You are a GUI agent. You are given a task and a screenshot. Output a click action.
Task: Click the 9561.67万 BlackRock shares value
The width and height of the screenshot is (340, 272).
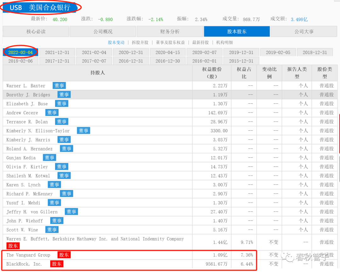point(217,264)
